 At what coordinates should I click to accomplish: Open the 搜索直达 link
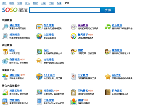49,91
